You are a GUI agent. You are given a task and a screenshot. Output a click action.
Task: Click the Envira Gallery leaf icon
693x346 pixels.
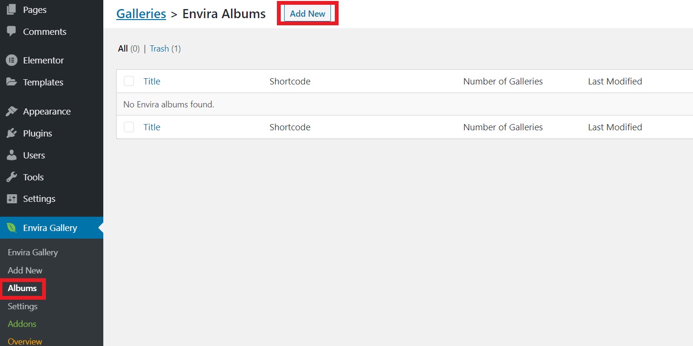11,228
